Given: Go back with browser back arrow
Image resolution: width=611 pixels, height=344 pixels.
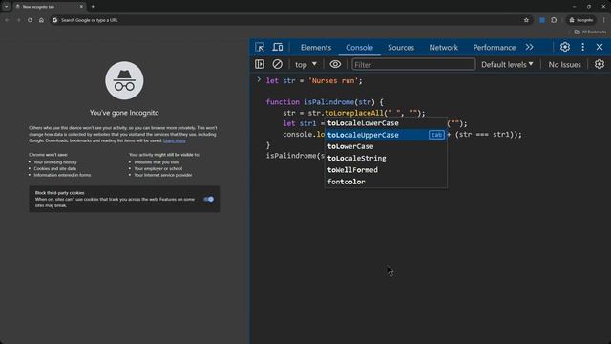Looking at the screenshot, I should point(7,20).
